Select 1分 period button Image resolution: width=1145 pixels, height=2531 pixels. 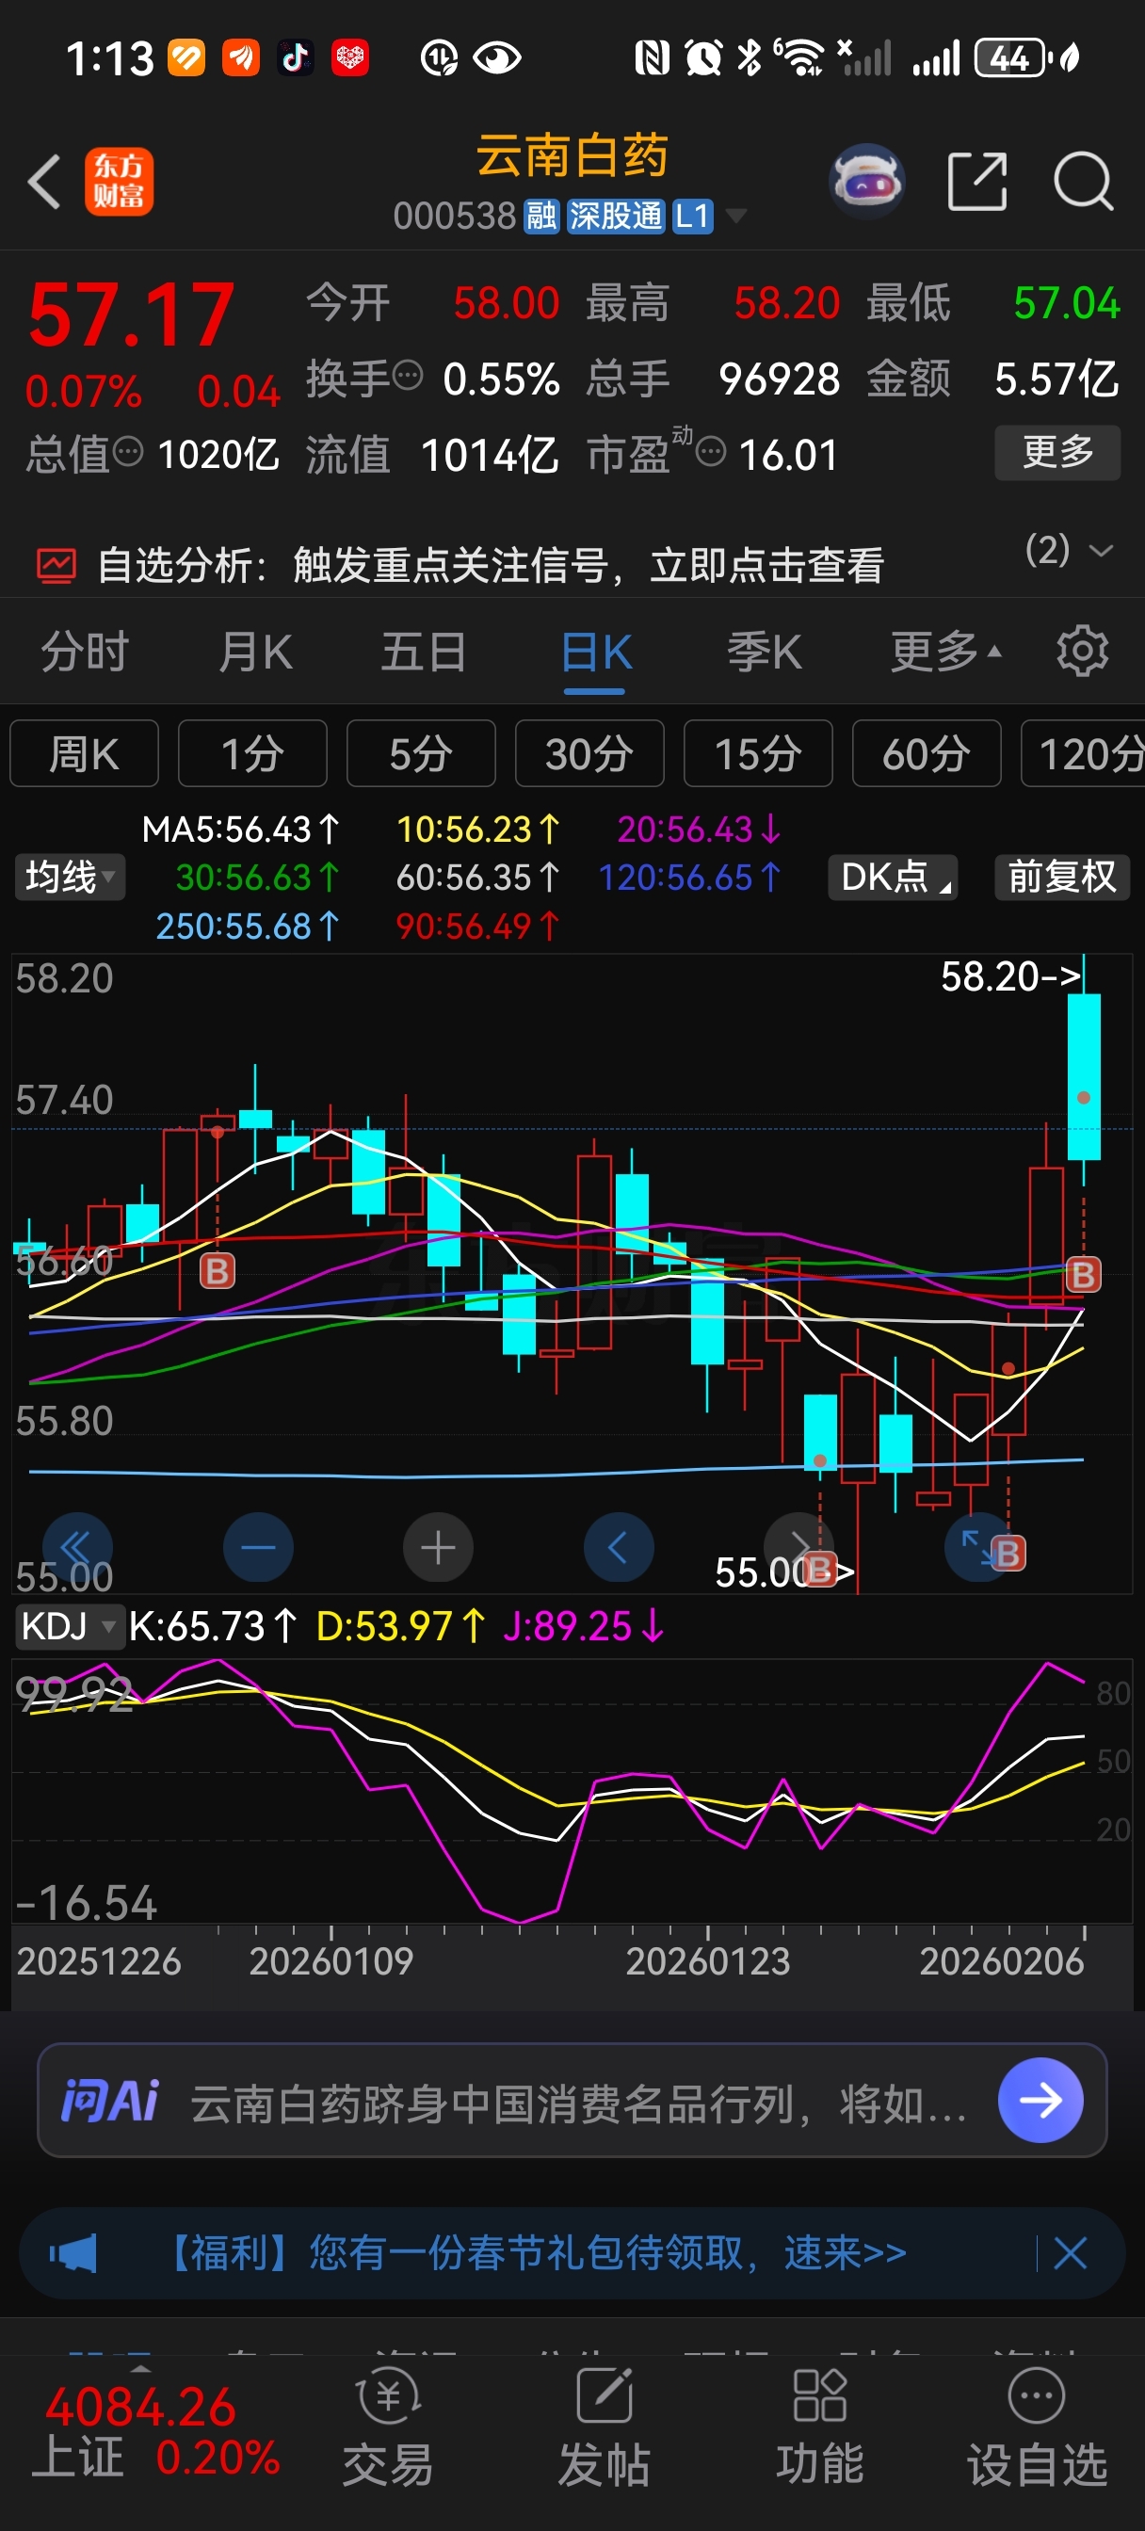pyautogui.click(x=252, y=753)
